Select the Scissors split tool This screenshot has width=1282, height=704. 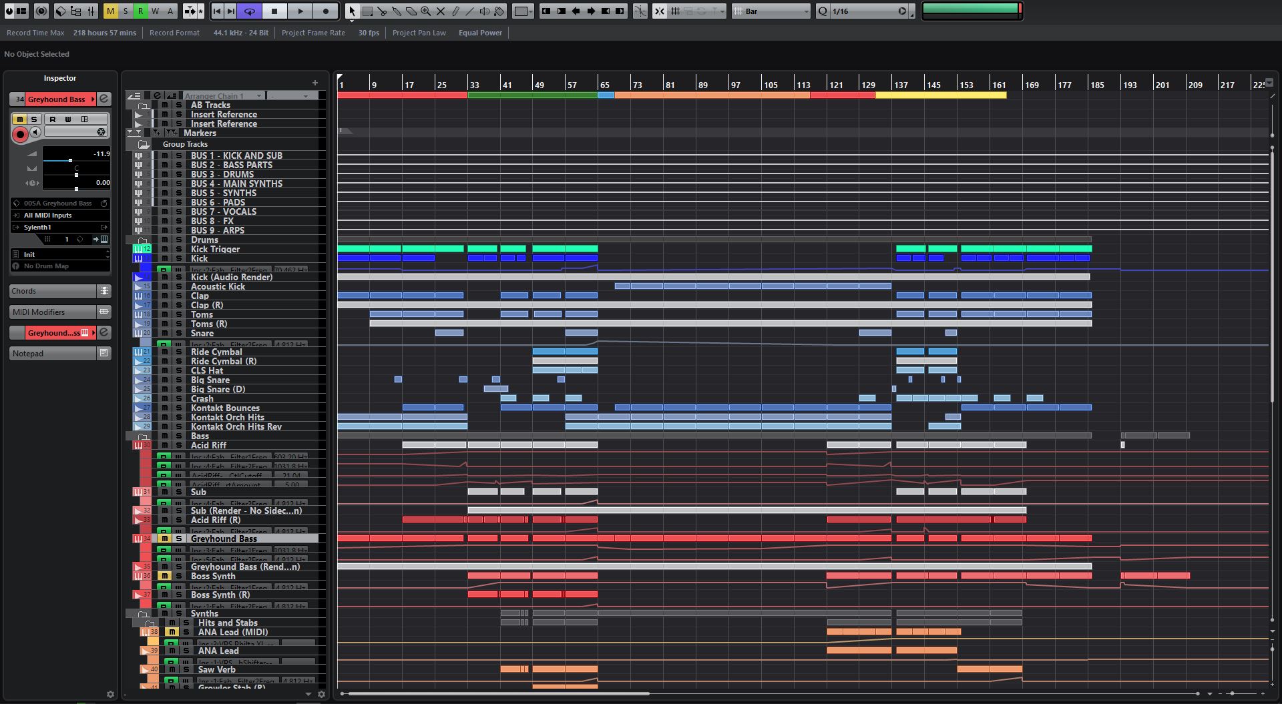382,11
